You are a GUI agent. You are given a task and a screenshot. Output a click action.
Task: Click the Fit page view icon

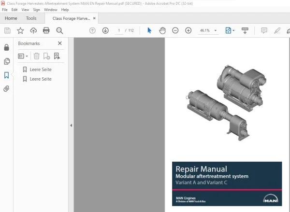[228, 30]
